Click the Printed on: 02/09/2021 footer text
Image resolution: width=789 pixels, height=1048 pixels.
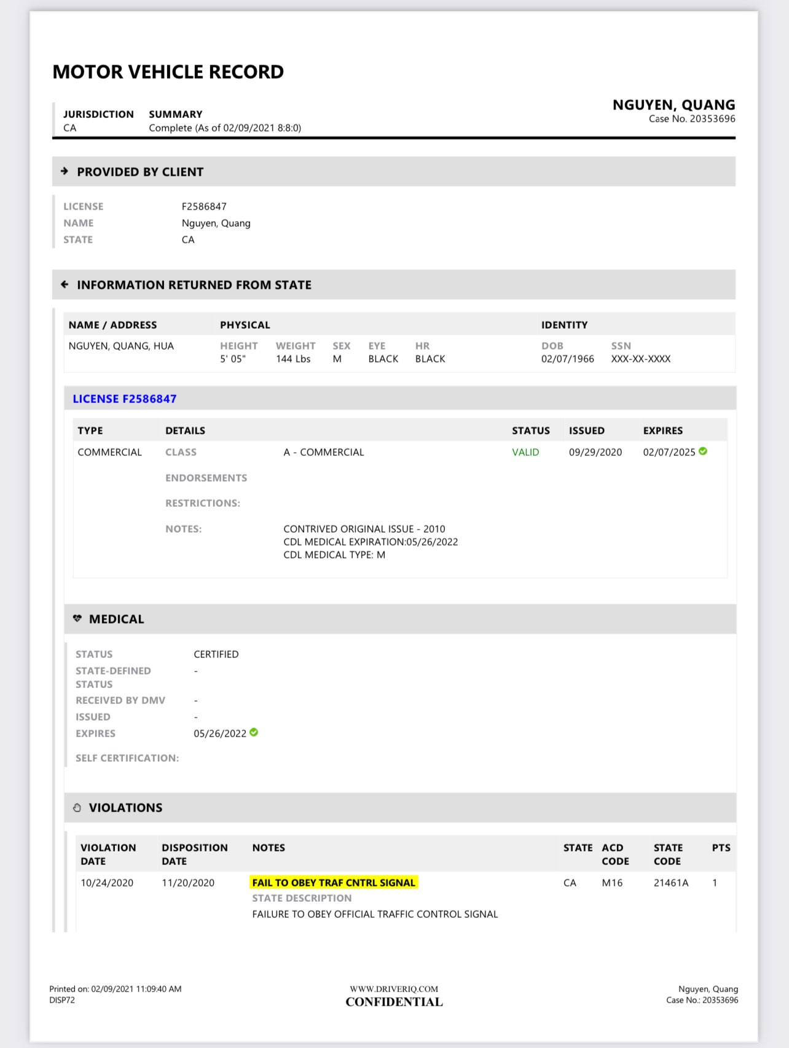tap(116, 989)
